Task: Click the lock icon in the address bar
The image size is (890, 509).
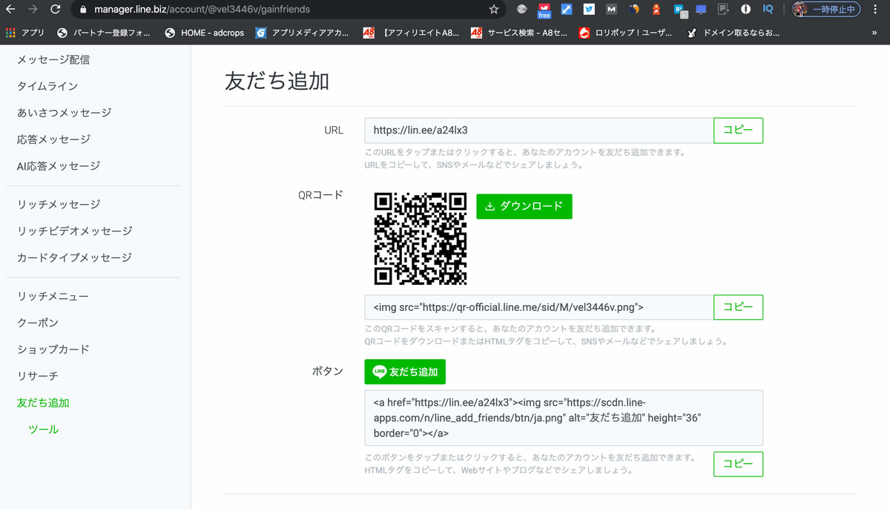Action: pos(82,10)
